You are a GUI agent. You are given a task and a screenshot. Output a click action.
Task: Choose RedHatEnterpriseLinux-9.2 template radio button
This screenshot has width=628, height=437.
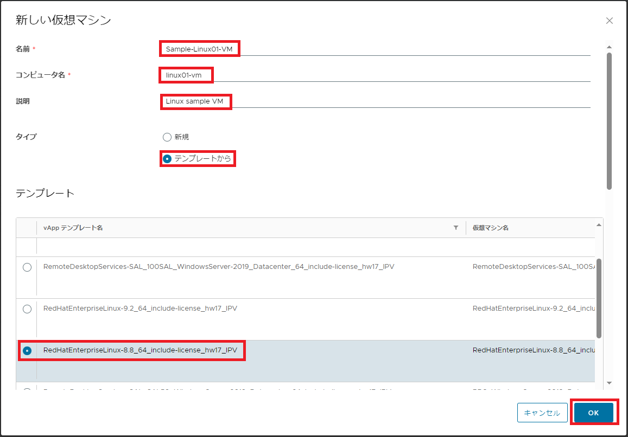click(x=27, y=309)
